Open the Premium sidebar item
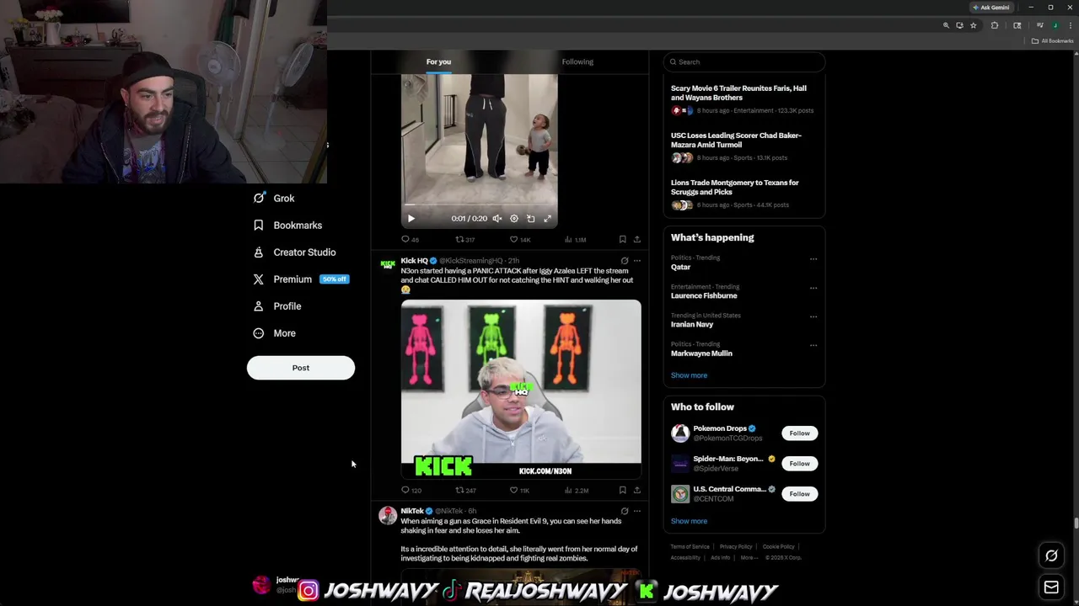The height and width of the screenshot is (606, 1079). [x=301, y=279]
